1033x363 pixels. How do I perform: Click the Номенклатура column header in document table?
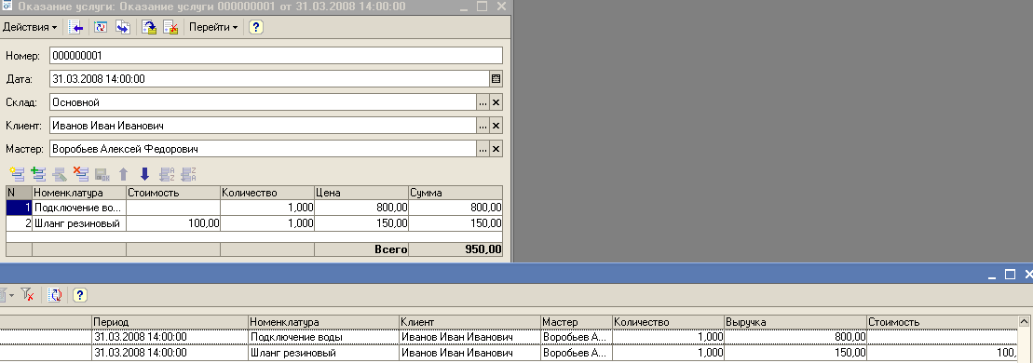(x=79, y=193)
